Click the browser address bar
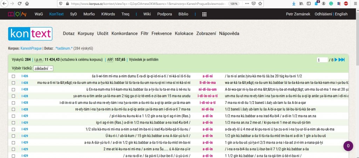This screenshot has height=158, width=359. 149,4
